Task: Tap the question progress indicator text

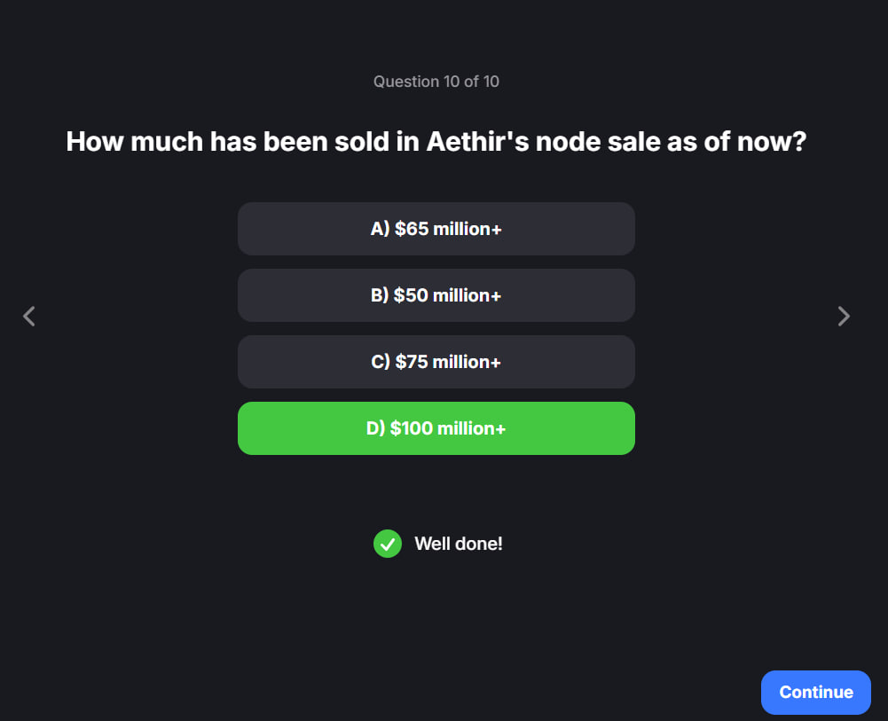Action: 436,82
